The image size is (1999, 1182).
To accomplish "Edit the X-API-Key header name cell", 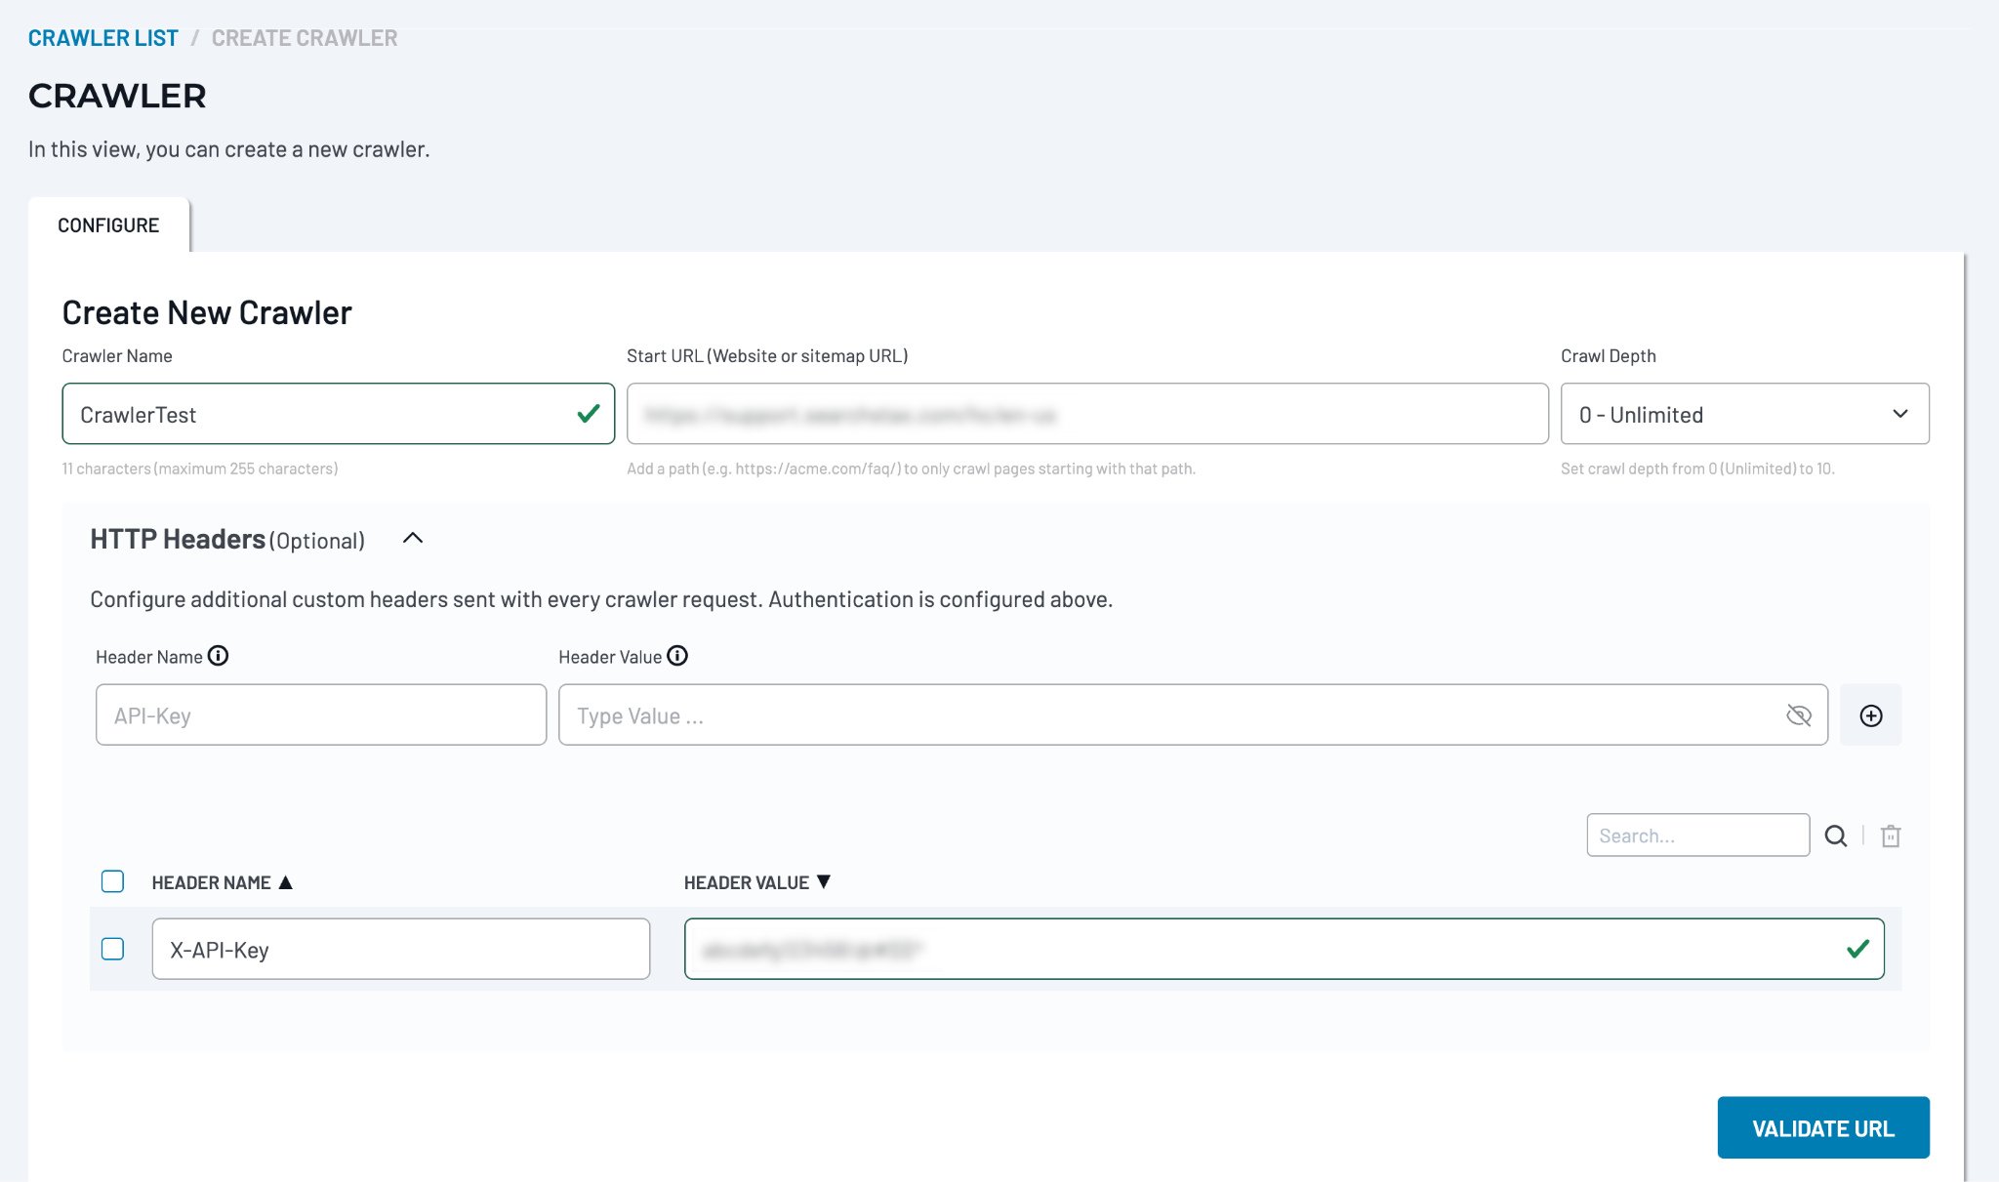I will pos(401,949).
